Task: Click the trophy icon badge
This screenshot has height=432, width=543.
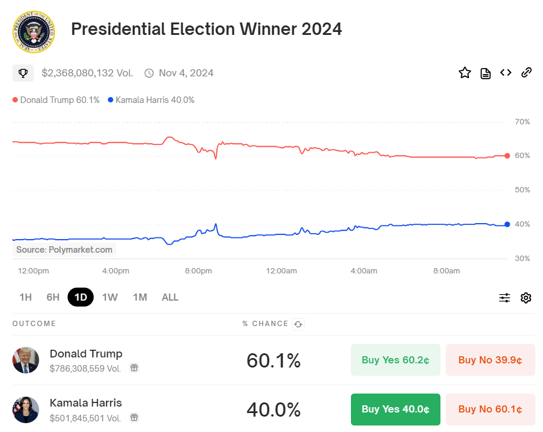Action: pos(23,73)
